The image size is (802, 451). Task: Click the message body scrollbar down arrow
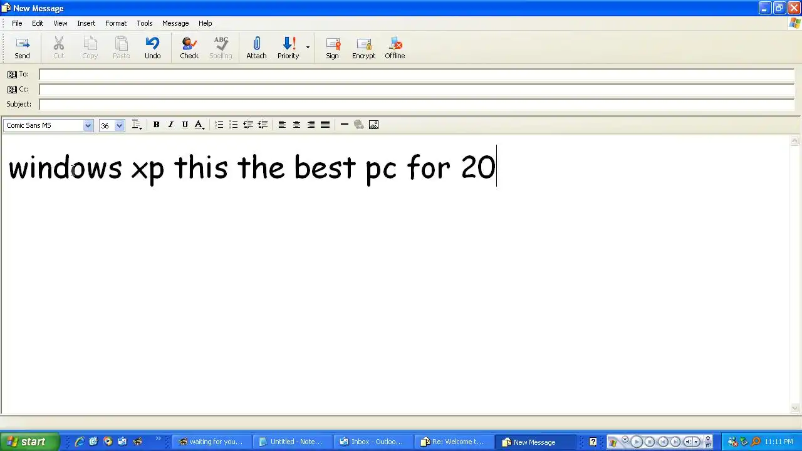tap(795, 408)
